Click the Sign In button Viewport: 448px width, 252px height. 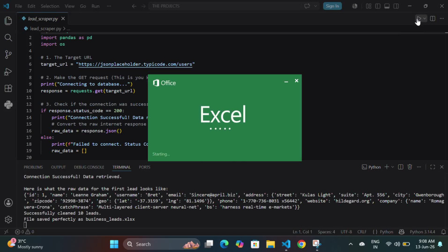coord(332,6)
